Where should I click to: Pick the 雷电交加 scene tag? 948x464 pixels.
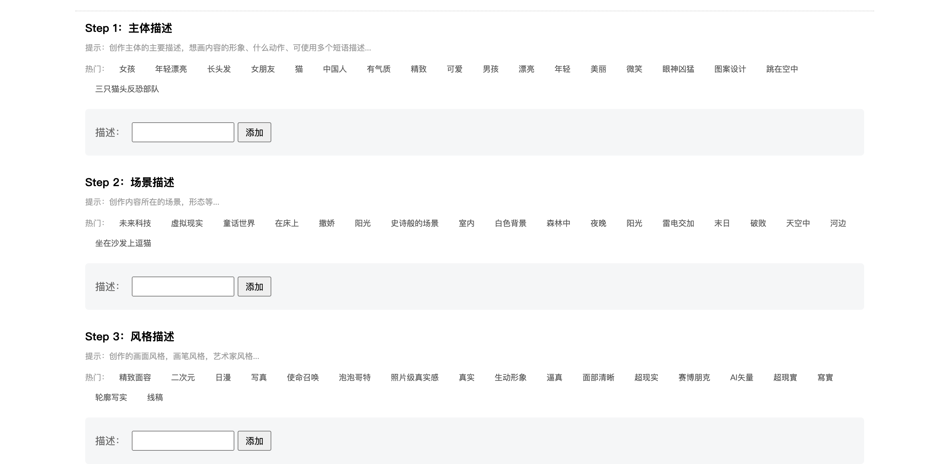(x=678, y=223)
